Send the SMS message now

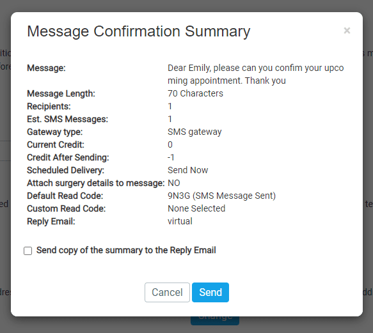tap(210, 292)
